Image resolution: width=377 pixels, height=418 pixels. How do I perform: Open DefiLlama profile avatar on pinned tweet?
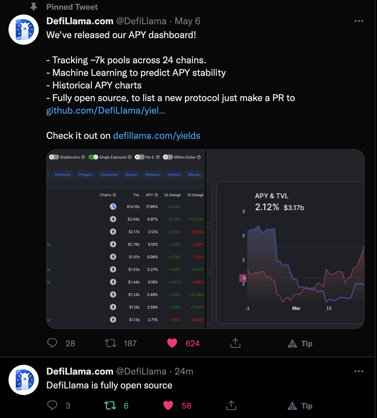click(24, 30)
